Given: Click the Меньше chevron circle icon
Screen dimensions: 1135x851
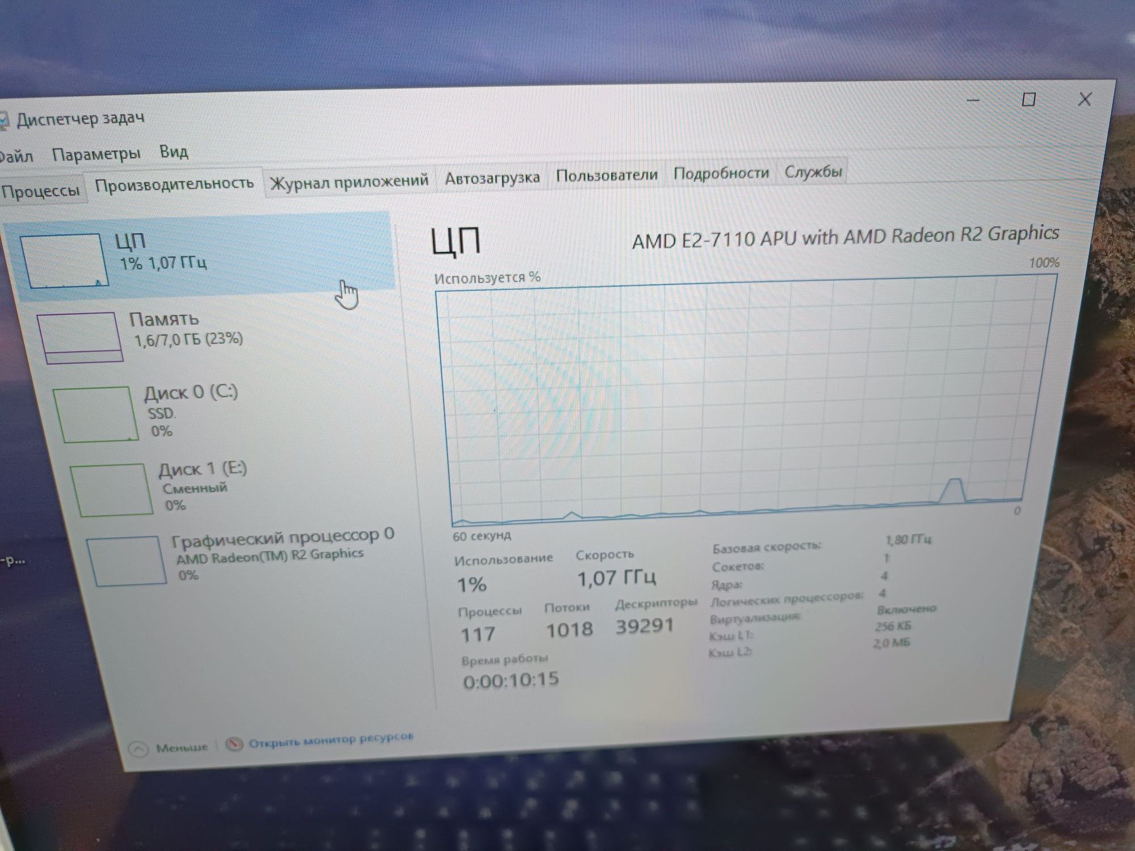Looking at the screenshot, I should 138,749.
